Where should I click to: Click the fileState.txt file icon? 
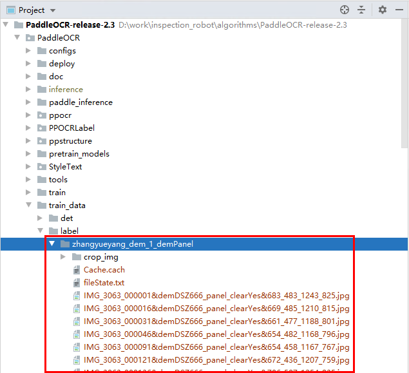point(77,283)
